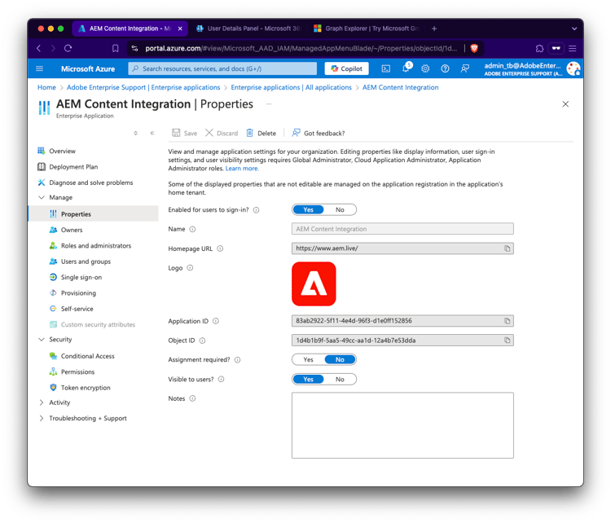Click the Delete toolbar button

pos(261,133)
